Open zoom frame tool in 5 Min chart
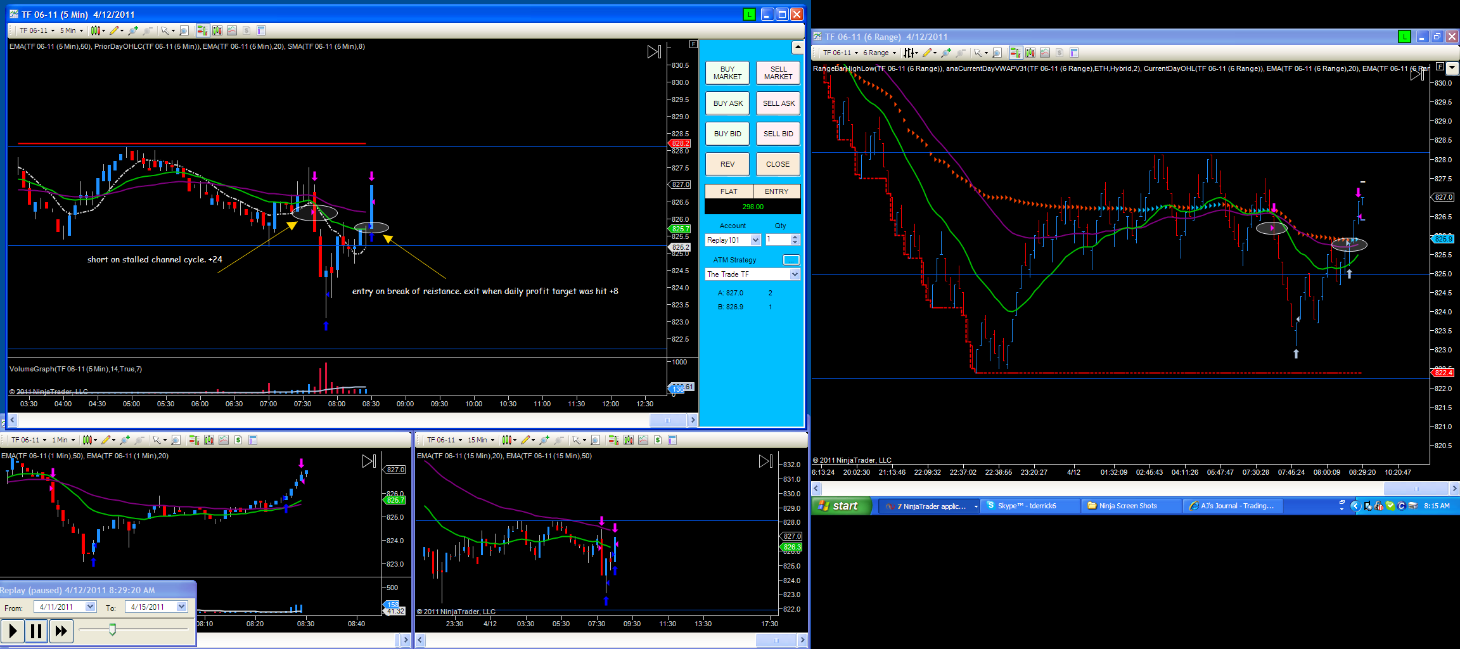1460x649 pixels. pyautogui.click(x=184, y=30)
